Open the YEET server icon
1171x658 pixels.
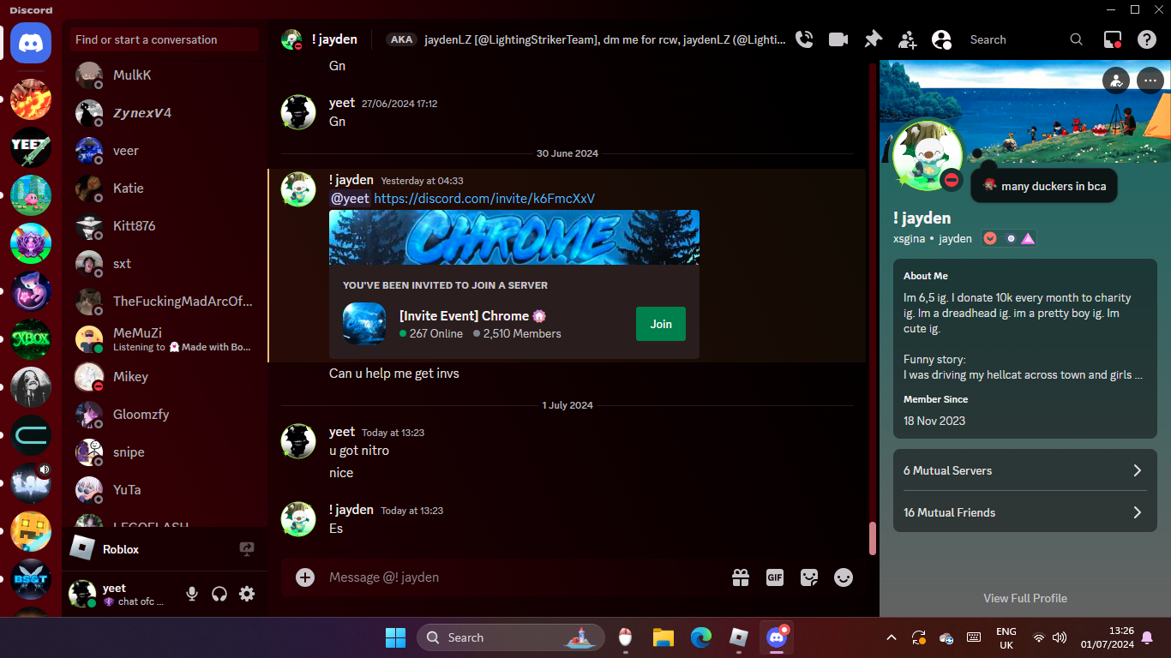click(31, 147)
